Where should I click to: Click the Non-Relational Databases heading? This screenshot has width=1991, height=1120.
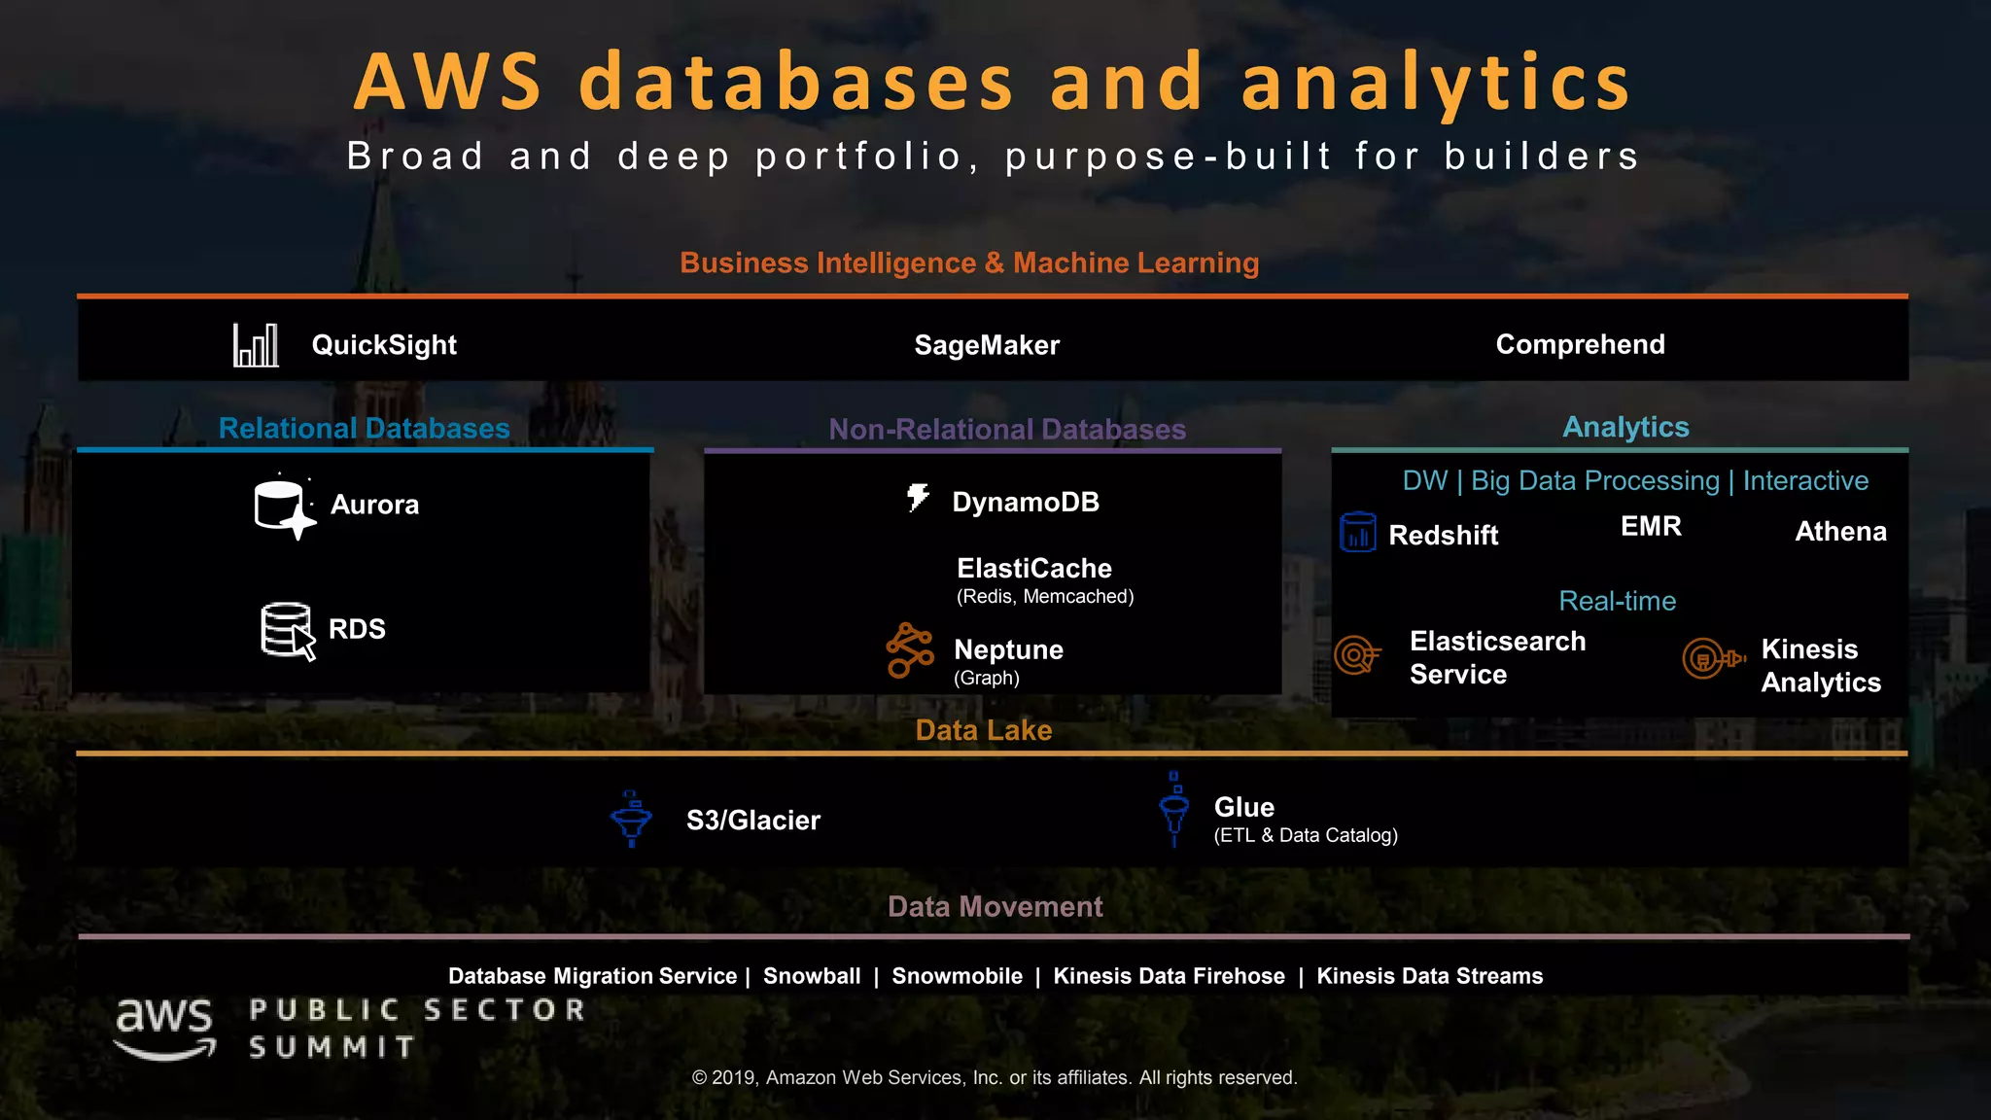tap(1007, 429)
